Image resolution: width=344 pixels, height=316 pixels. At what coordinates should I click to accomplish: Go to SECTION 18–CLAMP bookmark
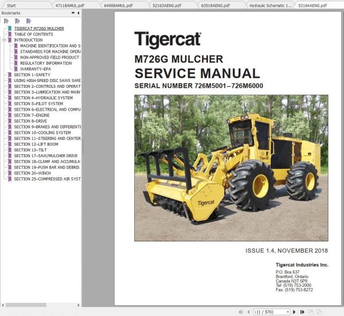(48, 162)
